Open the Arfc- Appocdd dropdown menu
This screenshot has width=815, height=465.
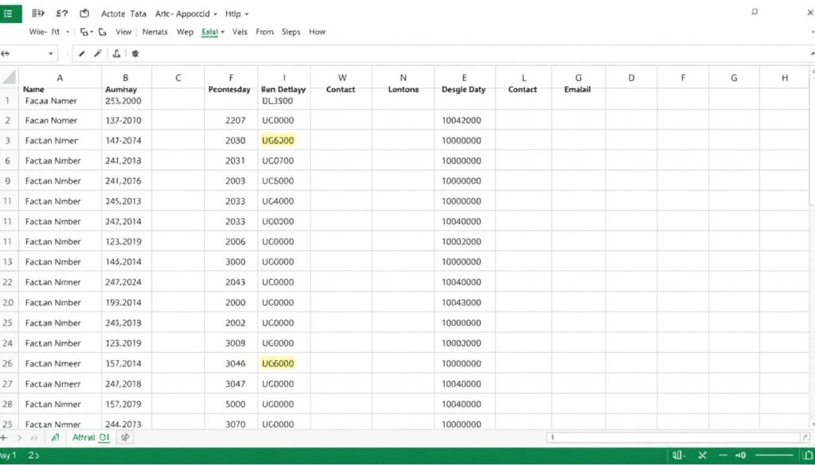(x=215, y=14)
